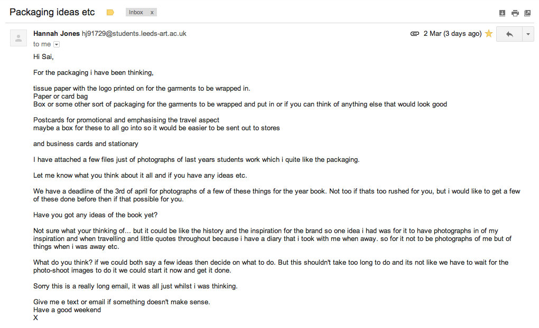Click the 'to me' recipient text
The width and height of the screenshot is (539, 328).
[42, 44]
